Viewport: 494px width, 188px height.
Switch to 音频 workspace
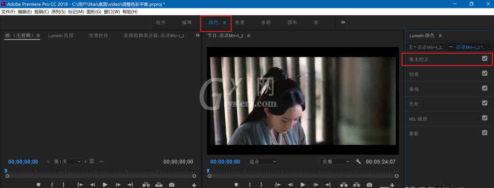(x=266, y=23)
